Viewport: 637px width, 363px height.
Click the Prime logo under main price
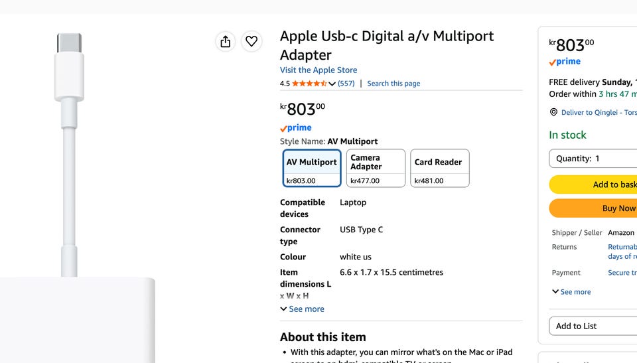pyautogui.click(x=296, y=128)
